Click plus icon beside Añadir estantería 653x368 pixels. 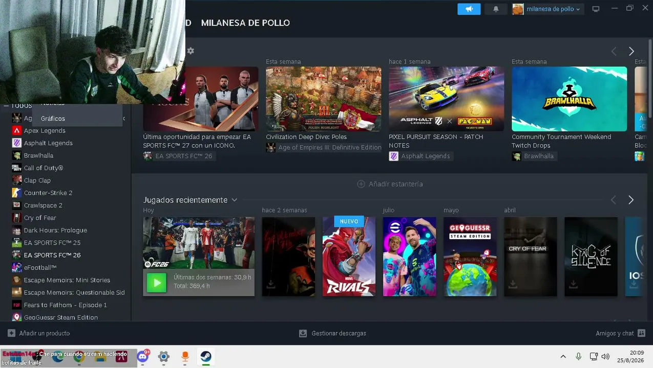(x=361, y=184)
